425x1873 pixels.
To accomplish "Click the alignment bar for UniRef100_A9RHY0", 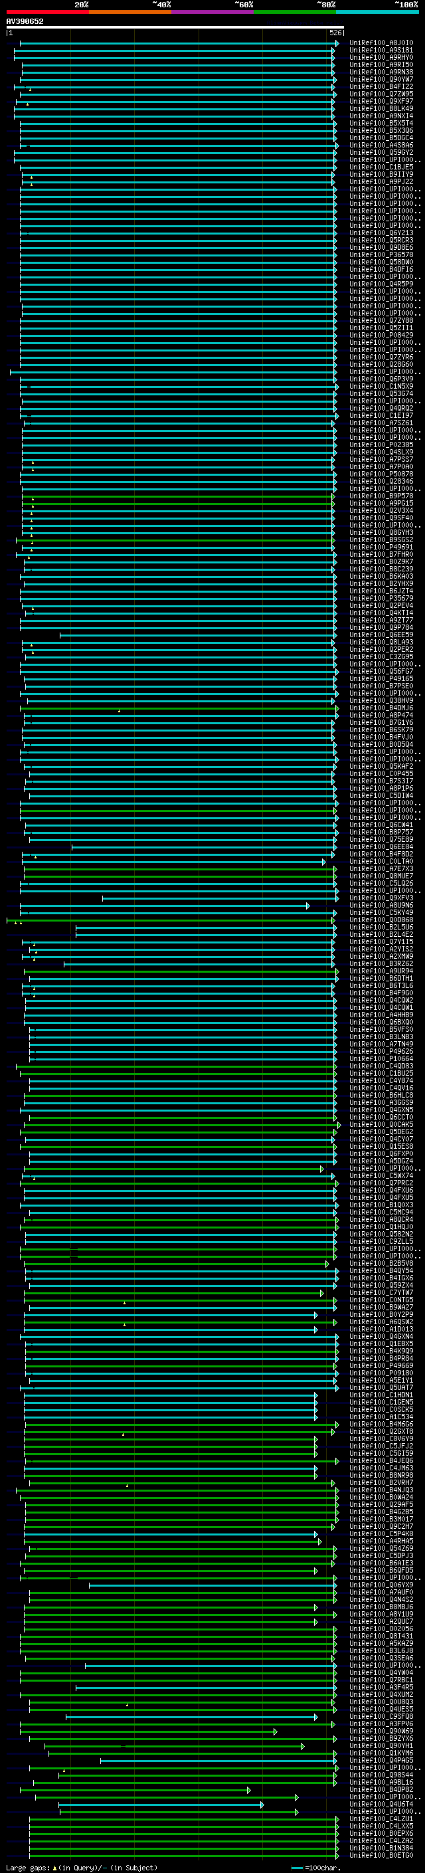I will coord(173,57).
